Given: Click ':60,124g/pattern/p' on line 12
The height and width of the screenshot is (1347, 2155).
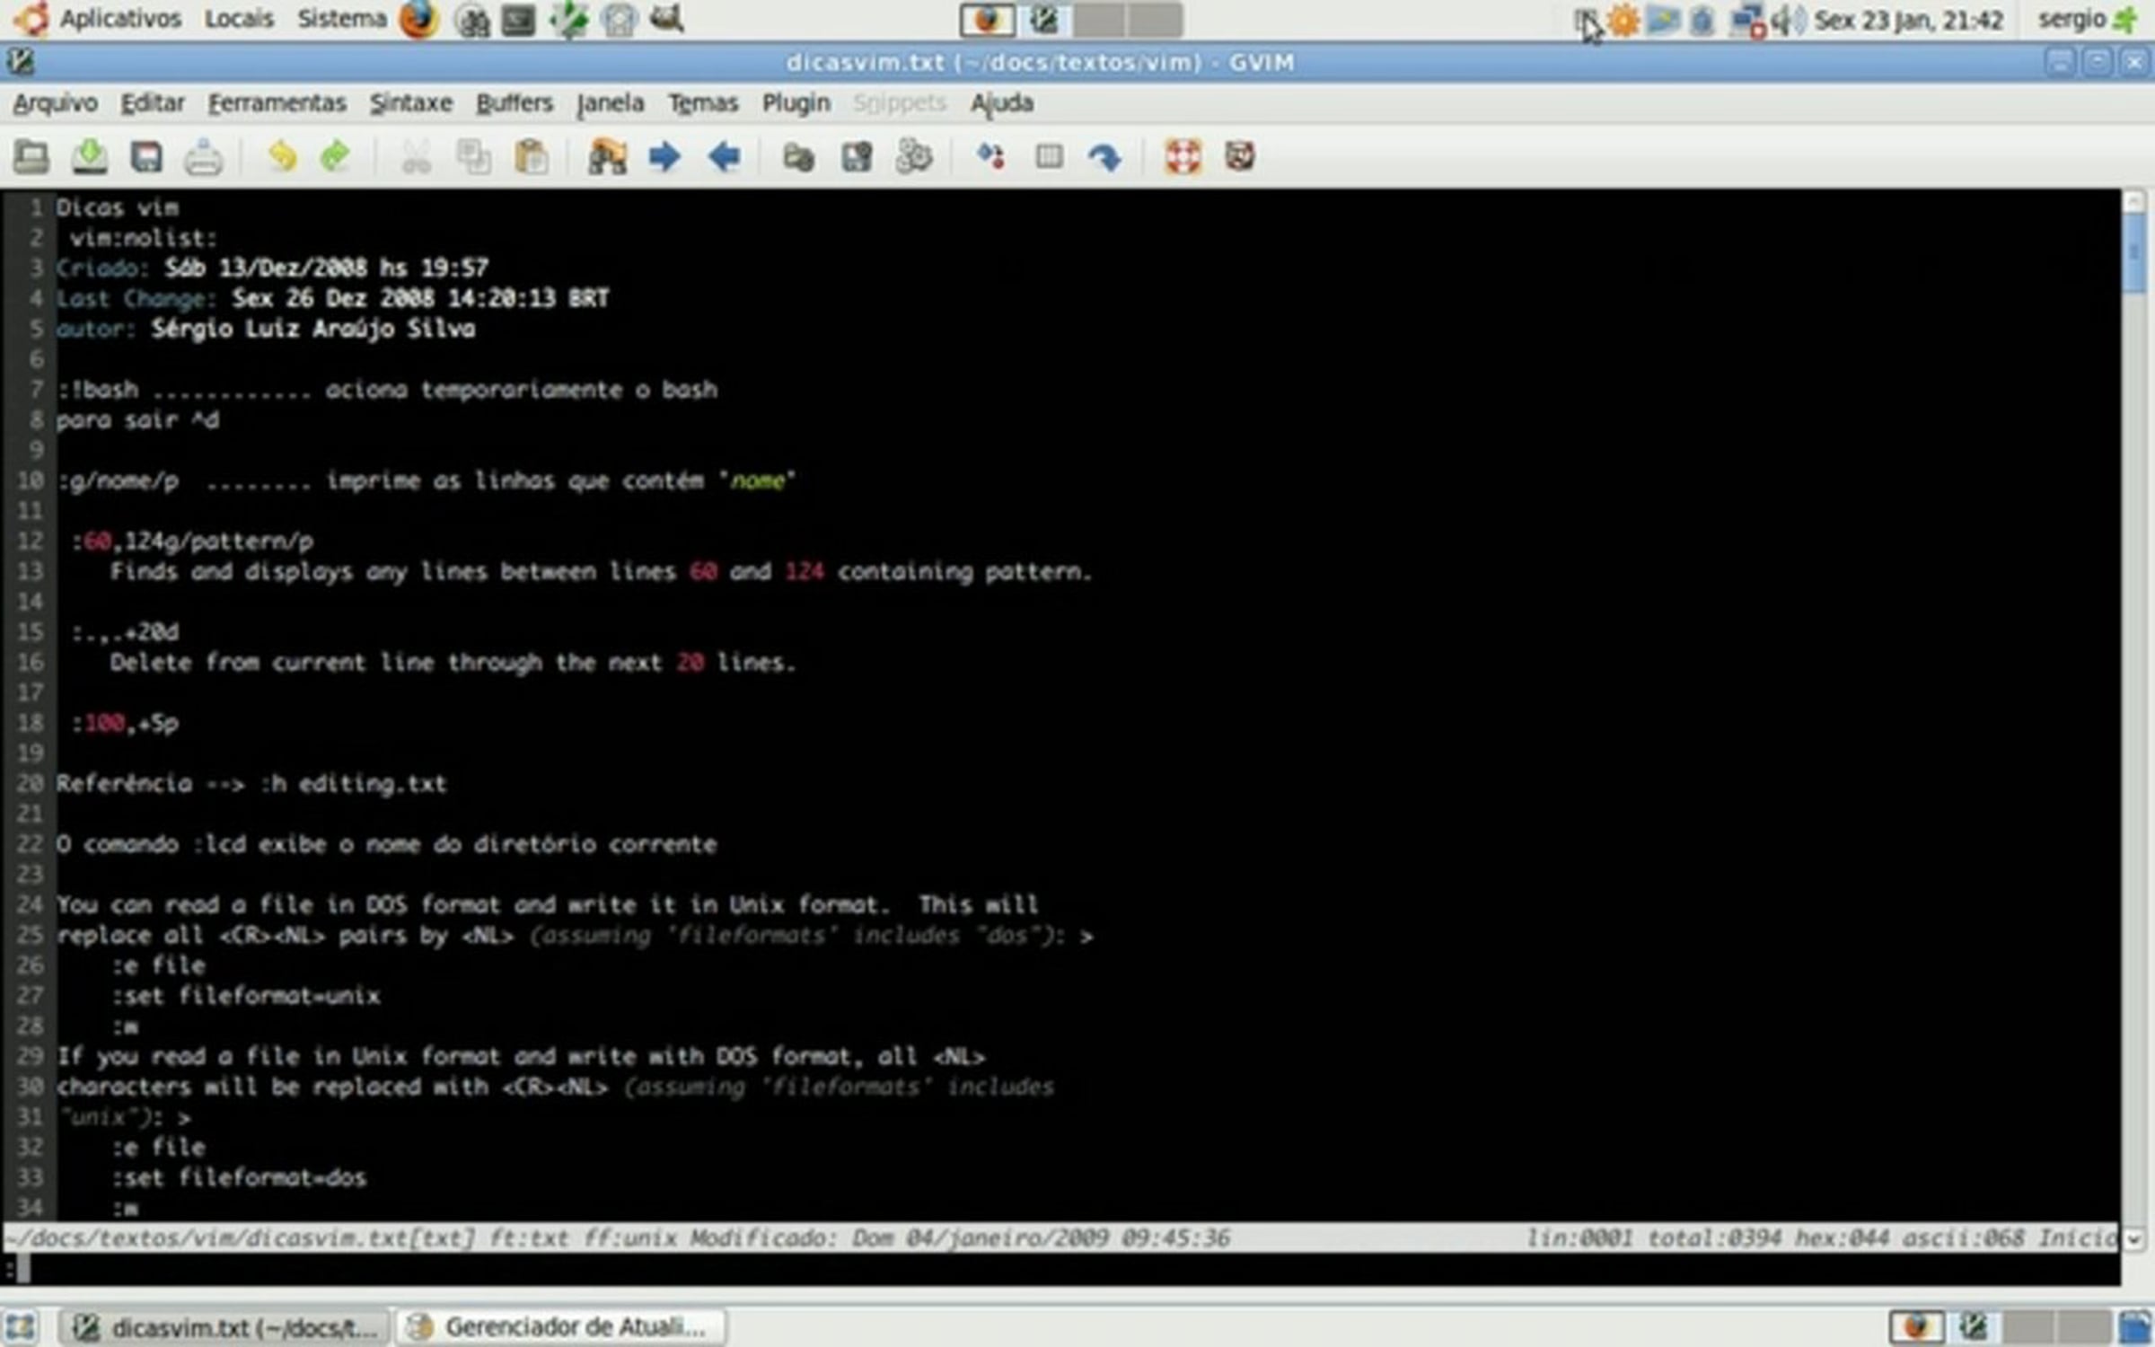Looking at the screenshot, I should tap(193, 541).
